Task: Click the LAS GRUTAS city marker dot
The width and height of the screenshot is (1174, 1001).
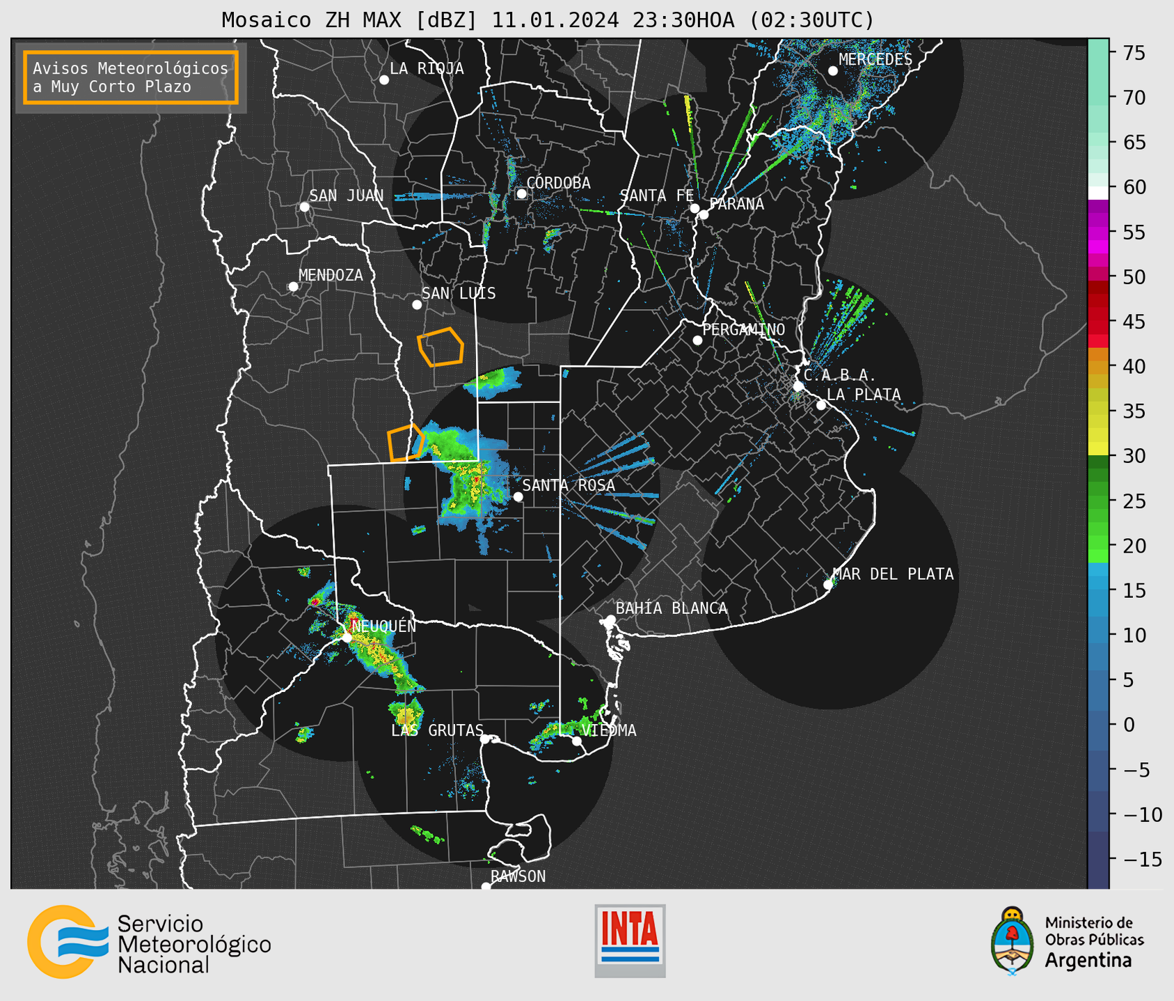Action: point(485,739)
